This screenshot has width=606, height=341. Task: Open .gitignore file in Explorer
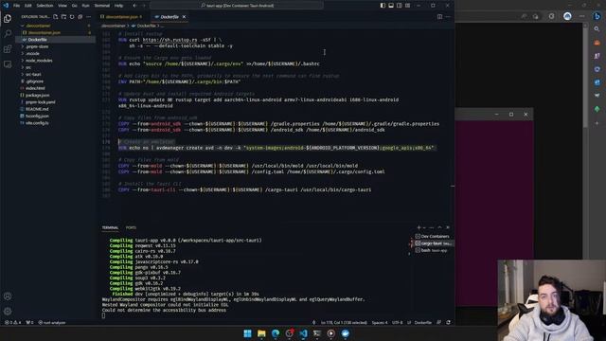(x=34, y=81)
